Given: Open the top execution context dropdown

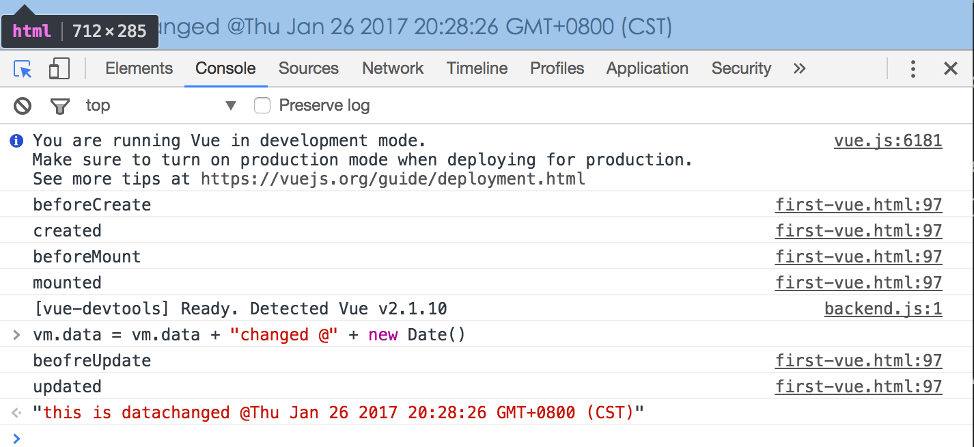Looking at the screenshot, I should [161, 106].
